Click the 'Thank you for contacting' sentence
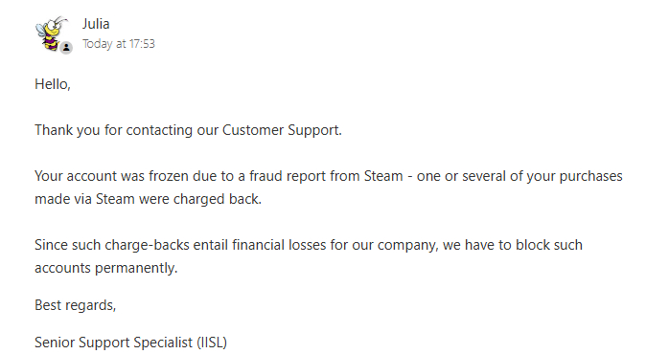Viewport: 646px width, 354px height. (x=188, y=130)
